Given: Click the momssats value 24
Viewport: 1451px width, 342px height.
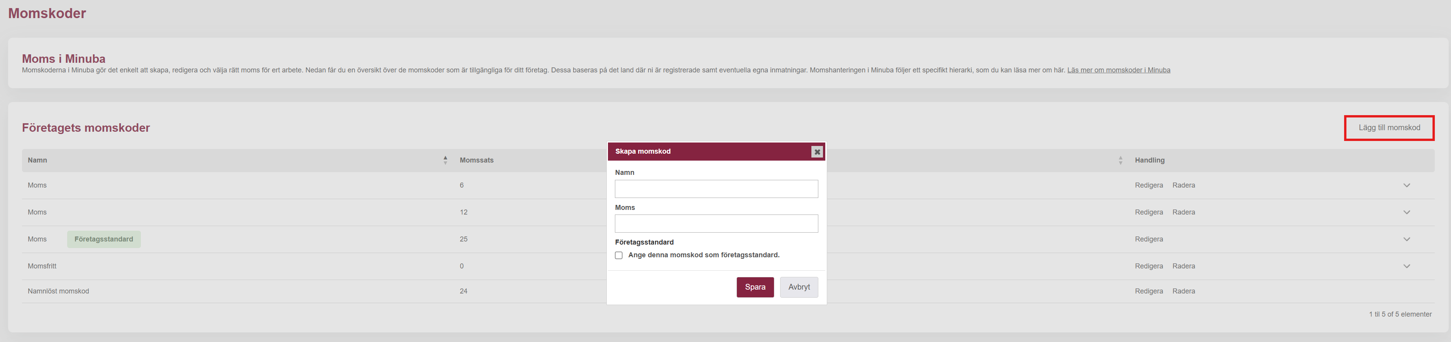Looking at the screenshot, I should pos(464,291).
